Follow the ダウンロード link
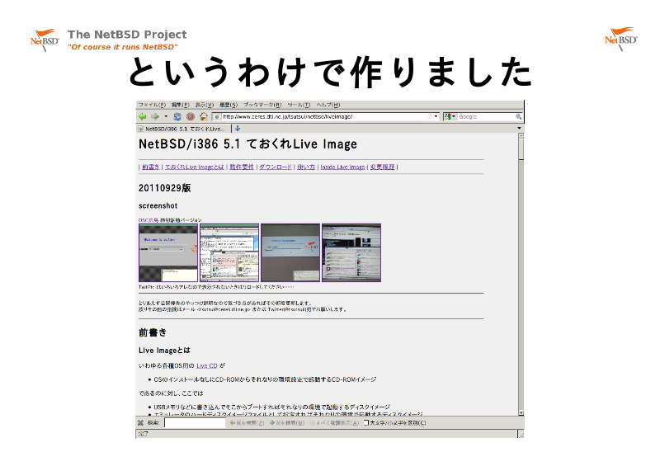 coord(276,167)
